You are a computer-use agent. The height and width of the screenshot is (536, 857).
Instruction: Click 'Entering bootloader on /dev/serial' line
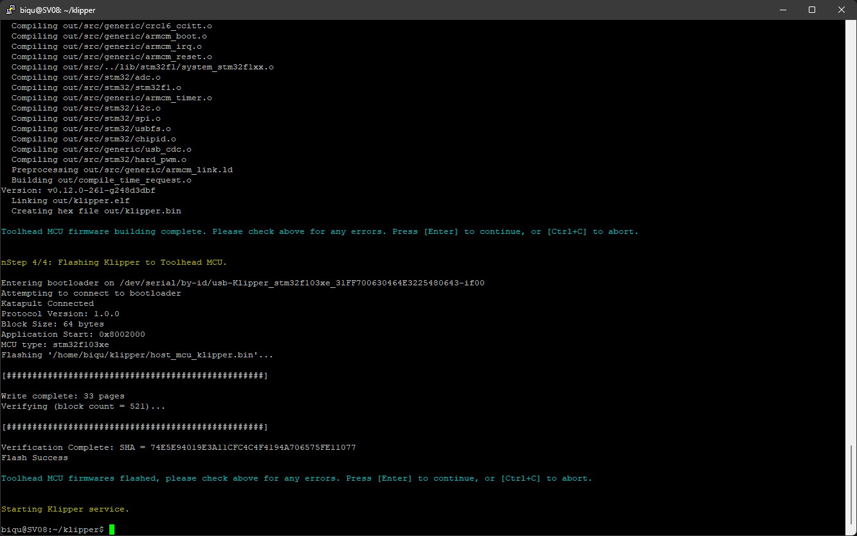point(242,283)
